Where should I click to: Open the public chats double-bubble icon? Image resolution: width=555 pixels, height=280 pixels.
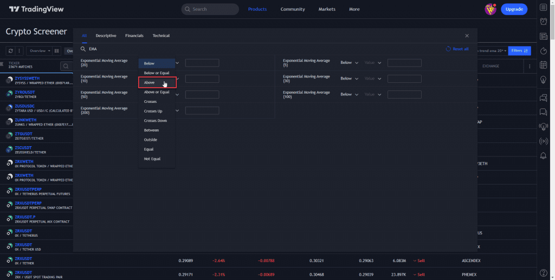tap(543, 98)
